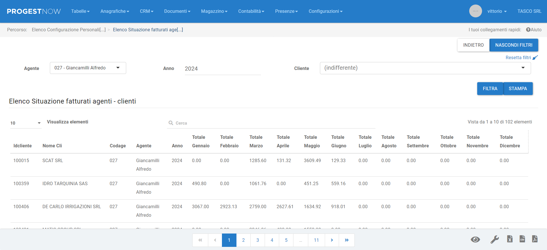Open the Contabilità menu
This screenshot has width=547, height=250.
pyautogui.click(x=251, y=11)
